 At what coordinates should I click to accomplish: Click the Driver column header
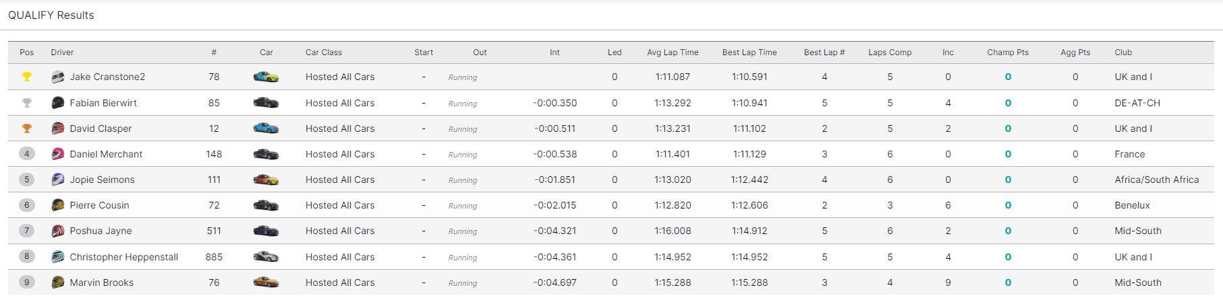click(62, 52)
